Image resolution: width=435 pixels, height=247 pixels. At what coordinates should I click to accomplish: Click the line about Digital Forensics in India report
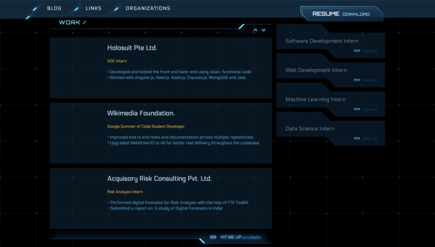[x=165, y=208]
